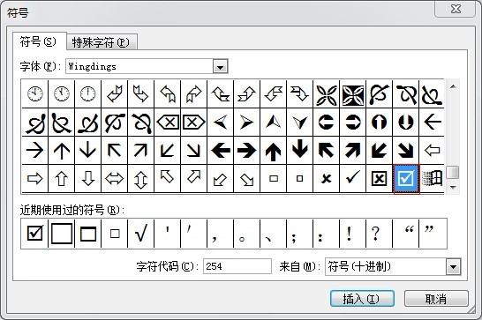This screenshot has height=320, width=482.
Task: Pick the outlined left arrow symbol
Action: (x=433, y=150)
